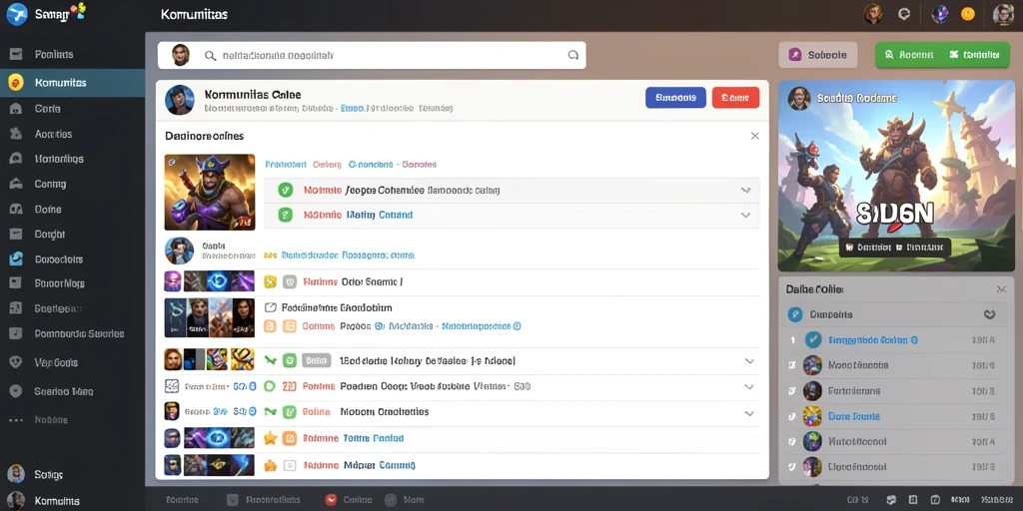Screen dimensions: 1023x511
Task: Click the purple-icon button above the game banner
Action: point(817,55)
